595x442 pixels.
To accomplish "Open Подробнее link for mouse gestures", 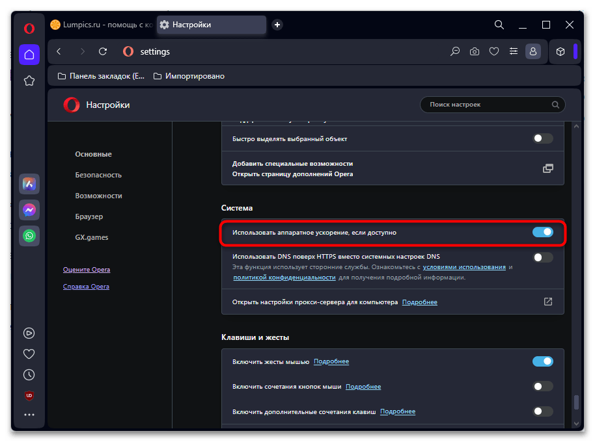I will coord(331,361).
